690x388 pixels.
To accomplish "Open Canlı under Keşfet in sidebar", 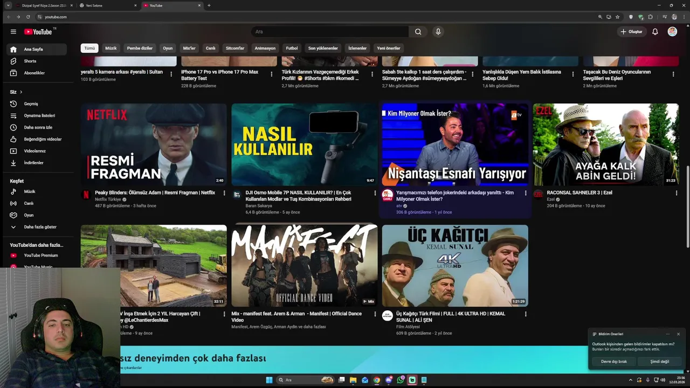I will coord(37,203).
